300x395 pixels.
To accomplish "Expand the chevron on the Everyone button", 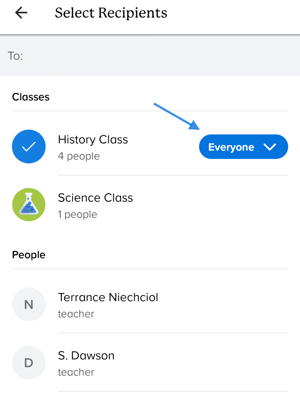I will coord(269,147).
